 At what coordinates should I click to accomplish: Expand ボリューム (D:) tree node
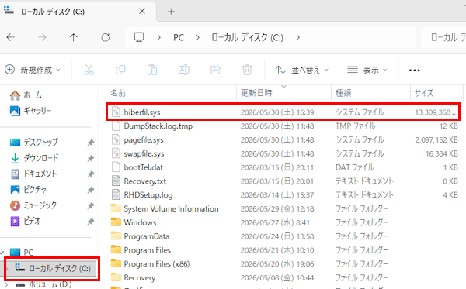(7, 284)
